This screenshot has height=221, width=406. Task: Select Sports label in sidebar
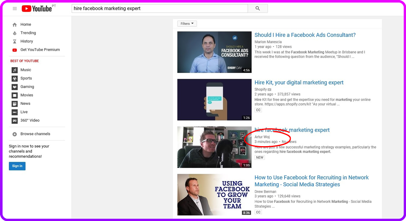click(x=26, y=78)
